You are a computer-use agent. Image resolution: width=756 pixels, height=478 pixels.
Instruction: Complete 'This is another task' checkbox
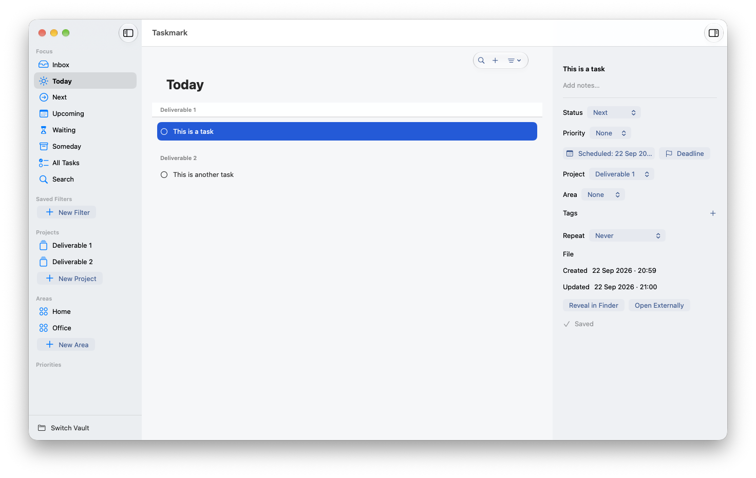[164, 175]
